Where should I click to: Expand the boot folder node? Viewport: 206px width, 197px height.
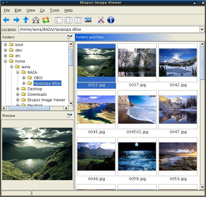pyautogui.click(x=5, y=44)
